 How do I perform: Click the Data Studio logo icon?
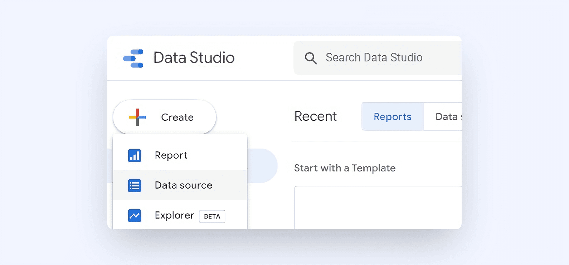click(x=133, y=58)
